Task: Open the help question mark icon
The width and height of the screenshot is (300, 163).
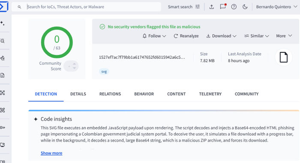Action: (x=234, y=7)
